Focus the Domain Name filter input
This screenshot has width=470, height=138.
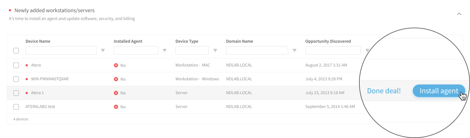(257, 50)
